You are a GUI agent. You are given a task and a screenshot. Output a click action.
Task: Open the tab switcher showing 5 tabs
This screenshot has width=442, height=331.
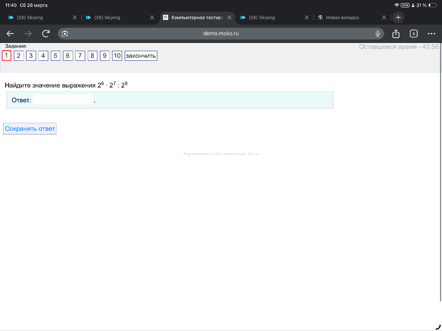(413, 34)
